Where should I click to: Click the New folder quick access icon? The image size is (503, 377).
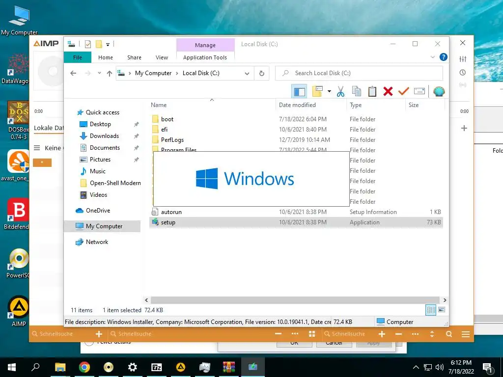99,44
